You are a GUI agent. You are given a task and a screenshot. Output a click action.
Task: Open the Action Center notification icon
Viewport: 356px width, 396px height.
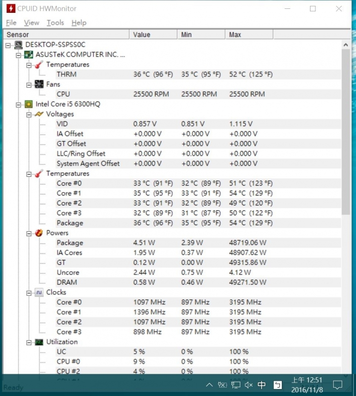(338, 385)
